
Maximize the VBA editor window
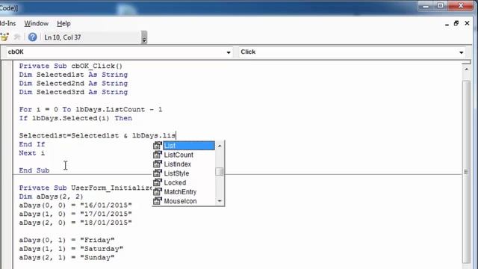pyautogui.click(x=441, y=6)
